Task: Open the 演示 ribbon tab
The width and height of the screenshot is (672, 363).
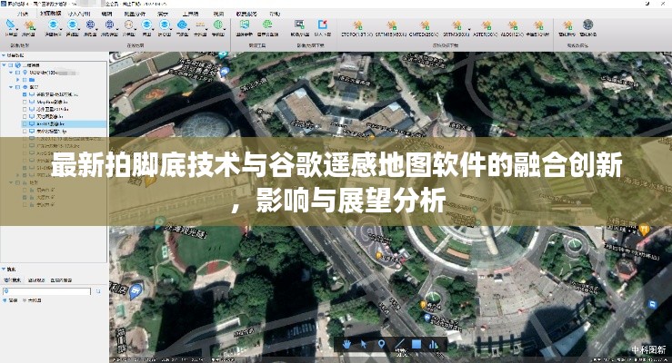Action: pyautogui.click(x=163, y=14)
